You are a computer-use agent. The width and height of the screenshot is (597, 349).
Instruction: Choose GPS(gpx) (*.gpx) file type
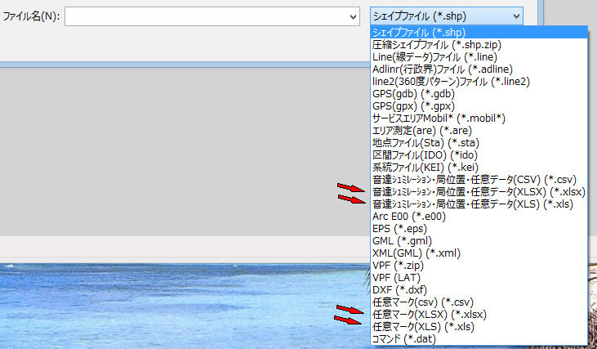pyautogui.click(x=412, y=106)
